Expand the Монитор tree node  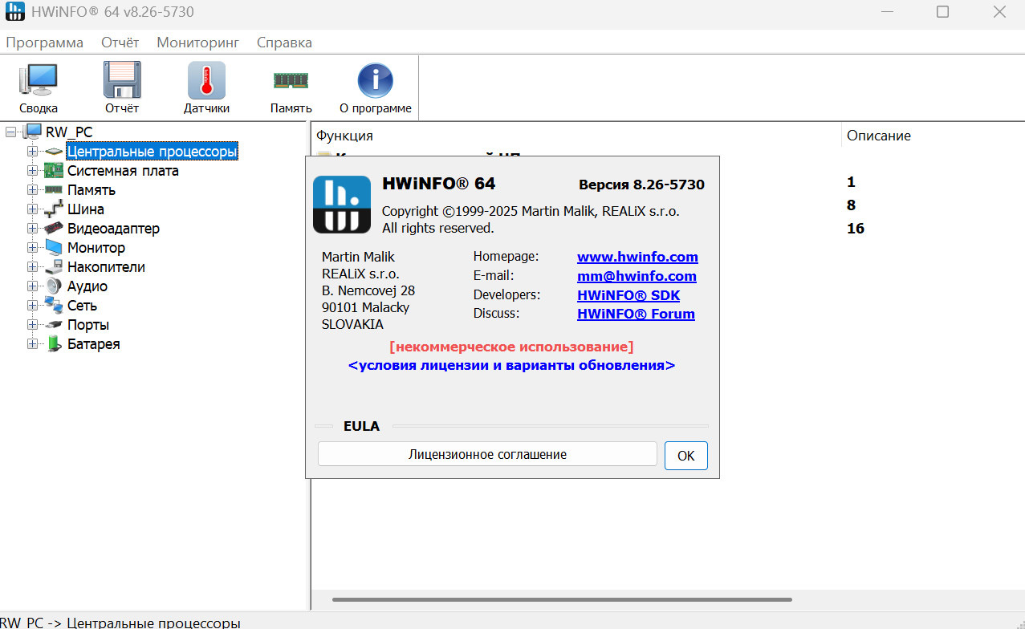[x=32, y=248]
